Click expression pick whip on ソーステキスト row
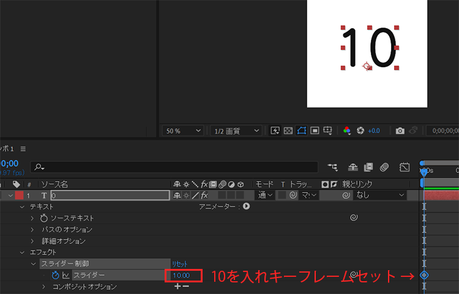 [354, 218]
